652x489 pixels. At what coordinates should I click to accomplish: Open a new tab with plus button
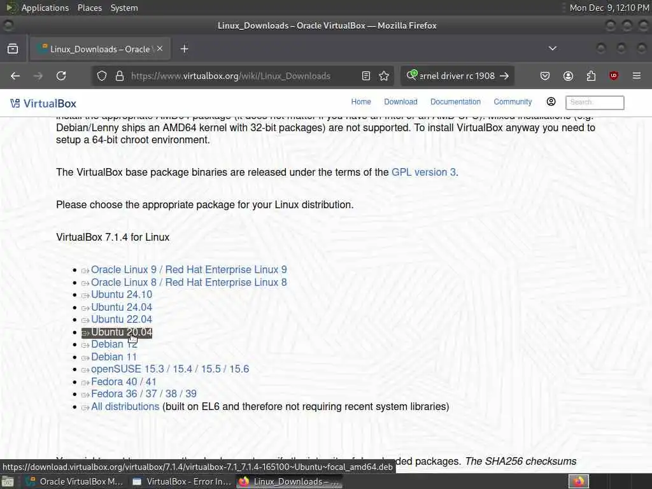(184, 49)
